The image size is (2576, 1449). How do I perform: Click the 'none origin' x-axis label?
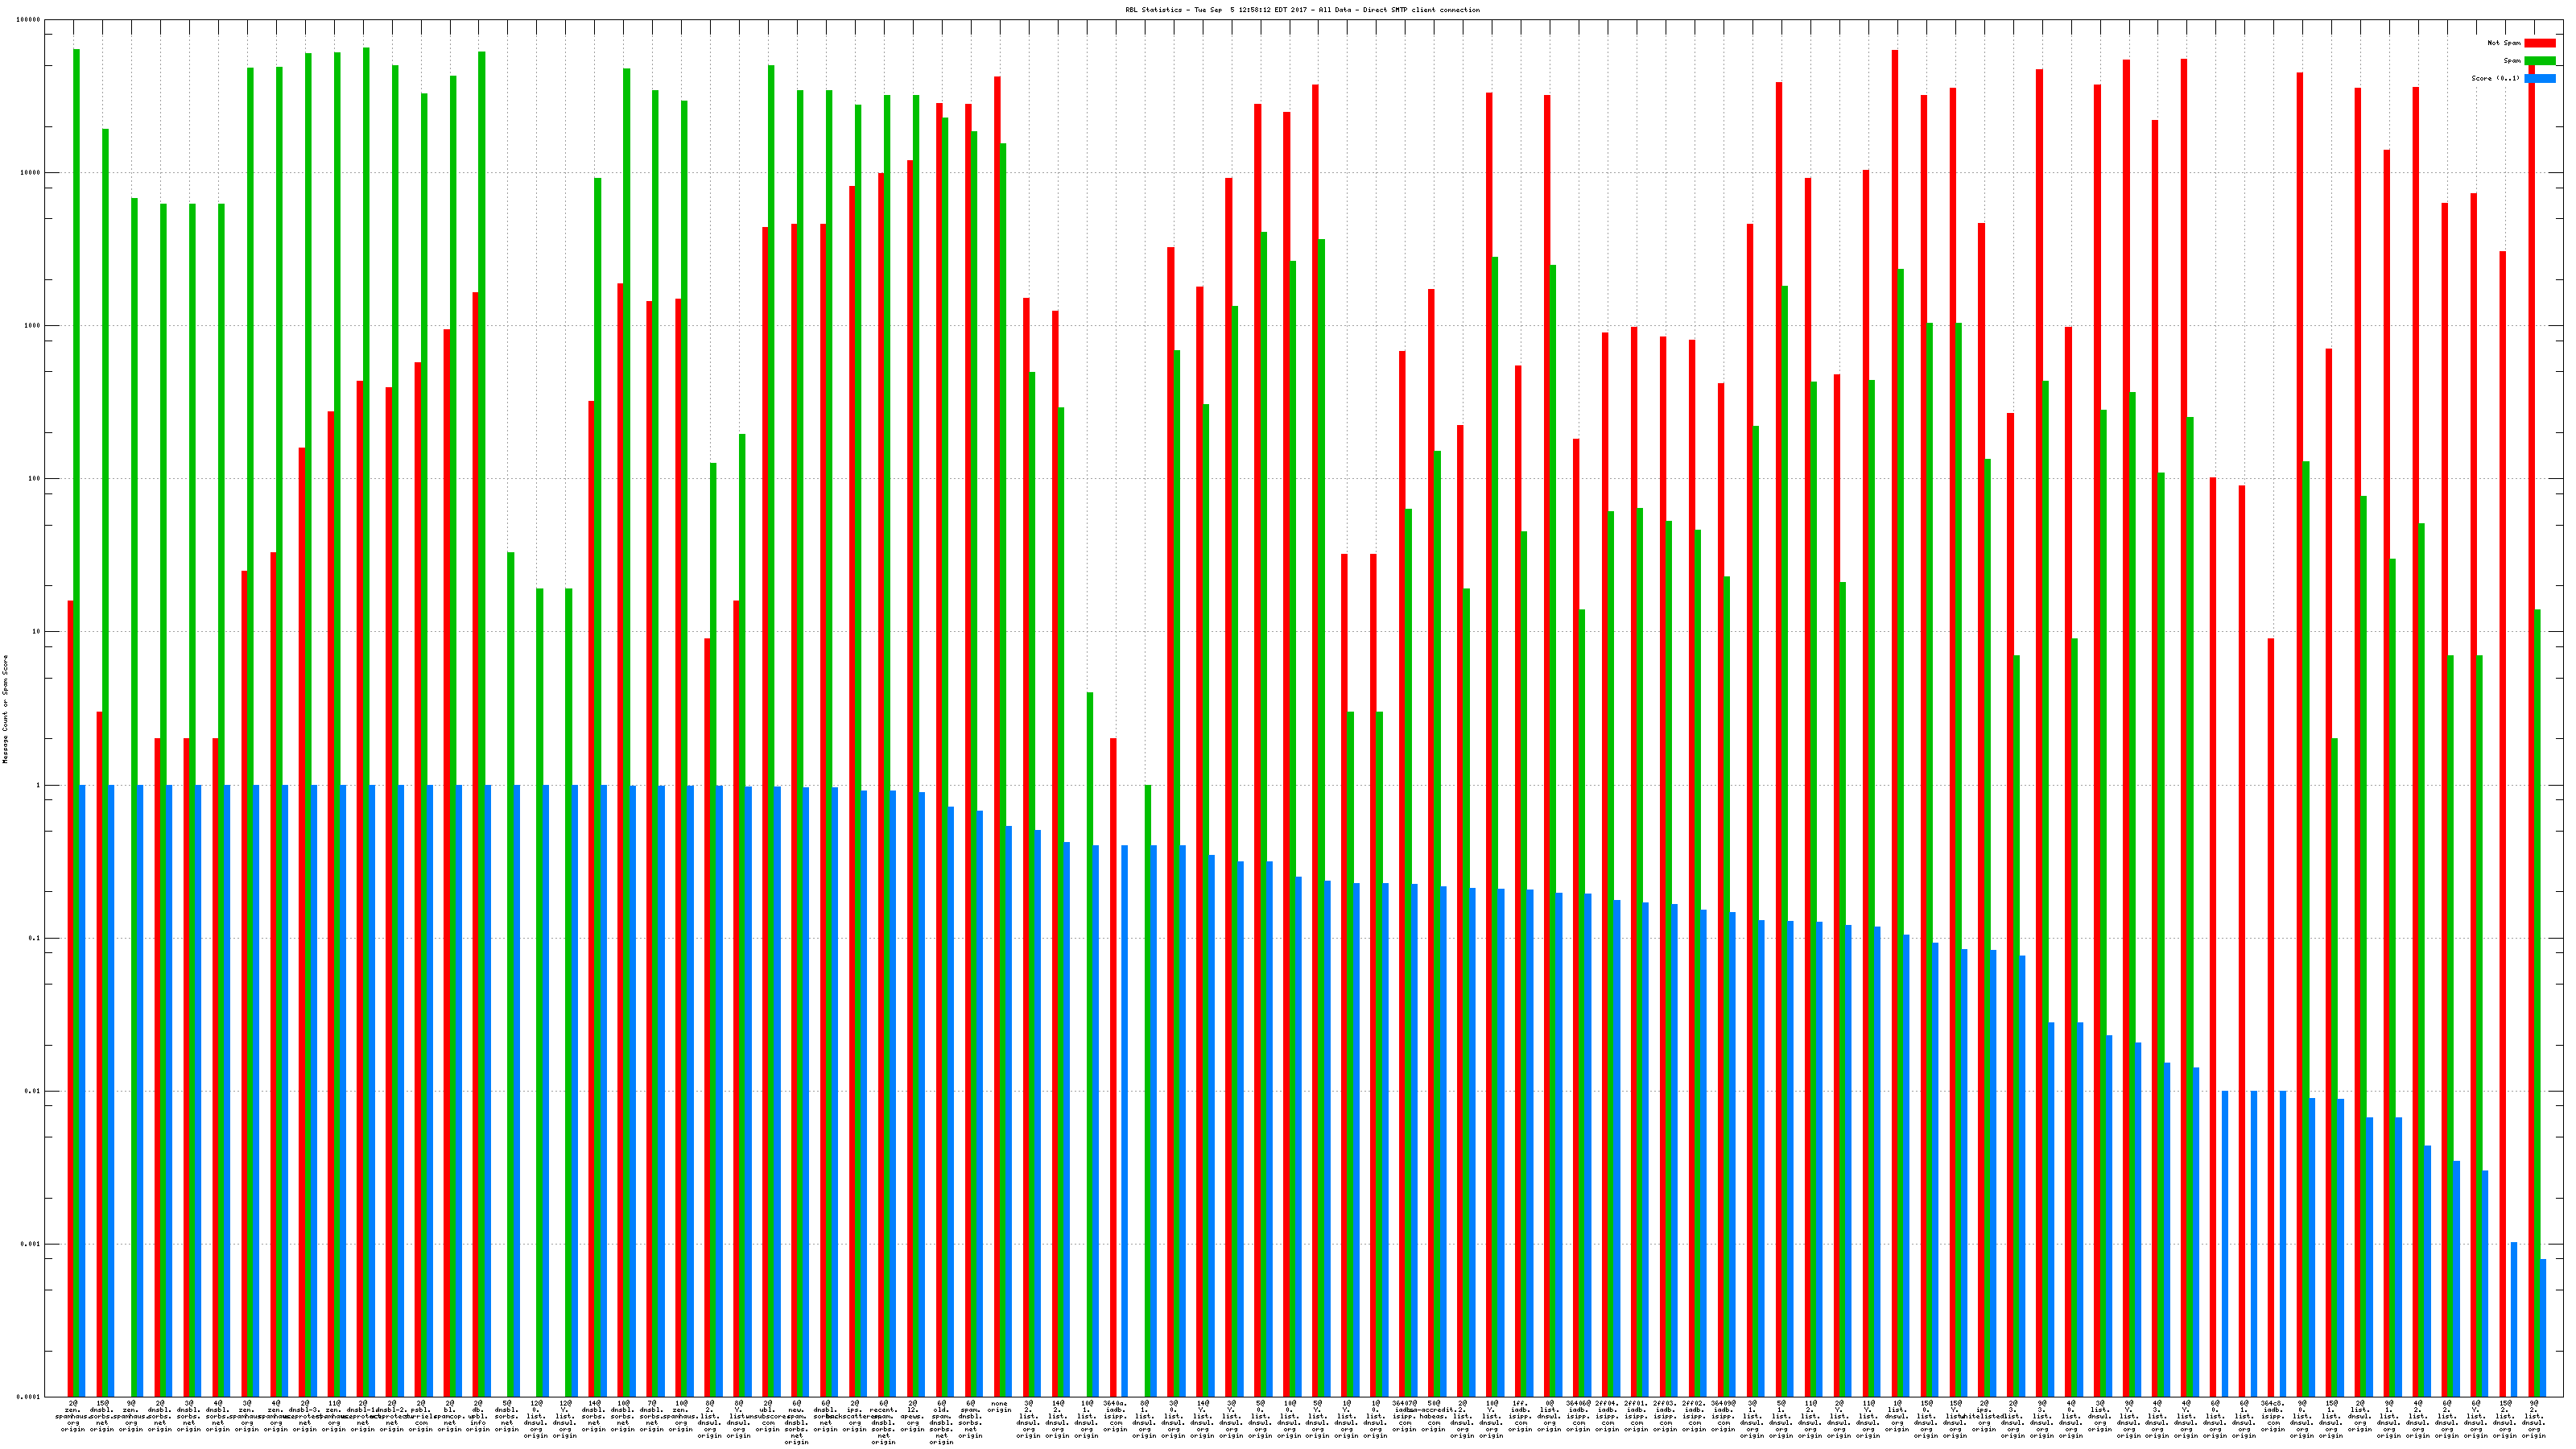(x=999, y=1406)
